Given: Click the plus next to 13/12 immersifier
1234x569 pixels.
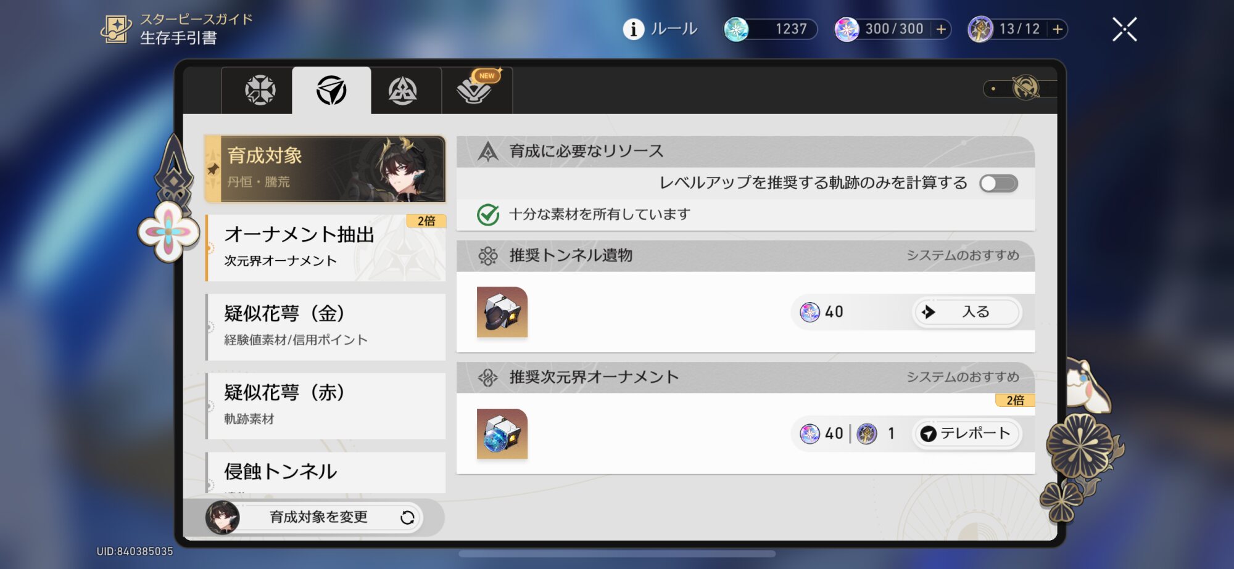Looking at the screenshot, I should [x=1058, y=29].
